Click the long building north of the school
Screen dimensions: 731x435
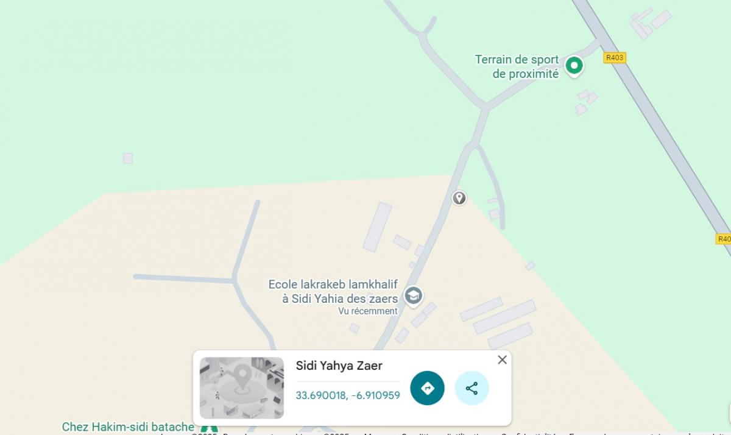pos(377,227)
